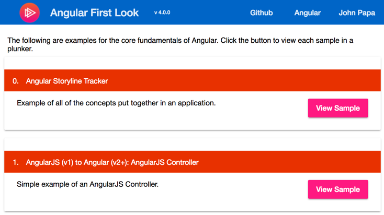View Sample for Angular Storyline Tracker
384x215 pixels.
(x=338, y=108)
